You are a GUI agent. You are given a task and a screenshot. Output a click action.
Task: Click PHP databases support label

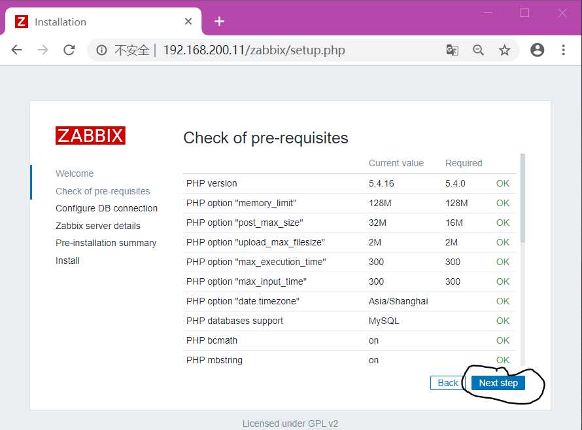coord(235,321)
